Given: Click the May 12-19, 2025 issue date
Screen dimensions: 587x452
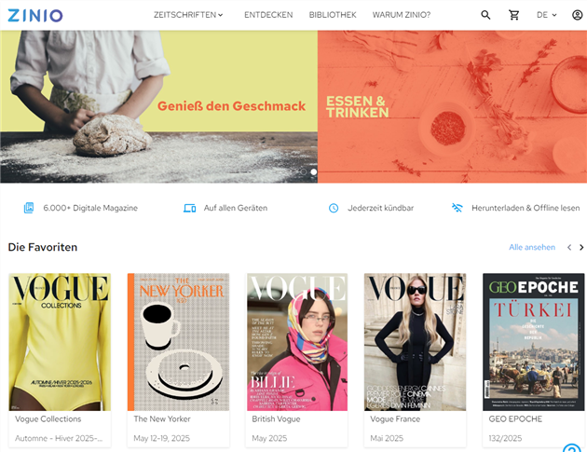Looking at the screenshot, I should [x=162, y=438].
